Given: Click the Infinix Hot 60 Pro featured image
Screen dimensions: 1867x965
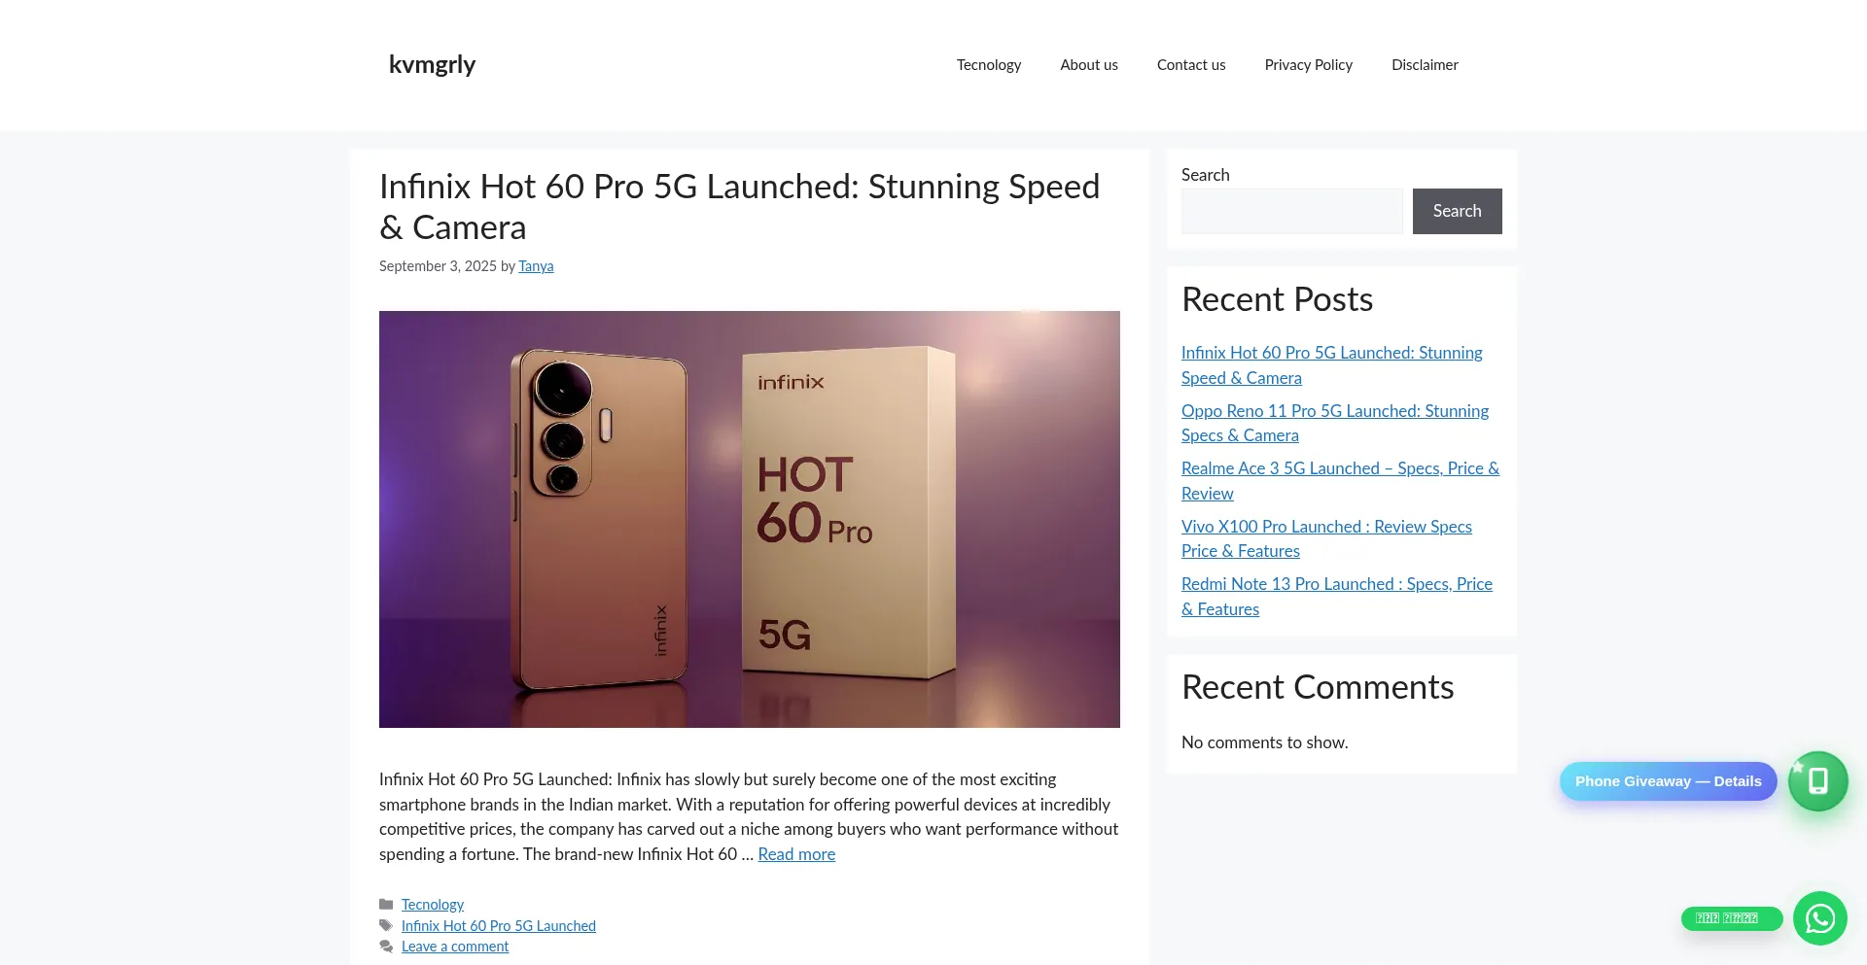Looking at the screenshot, I should pyautogui.click(x=749, y=519).
